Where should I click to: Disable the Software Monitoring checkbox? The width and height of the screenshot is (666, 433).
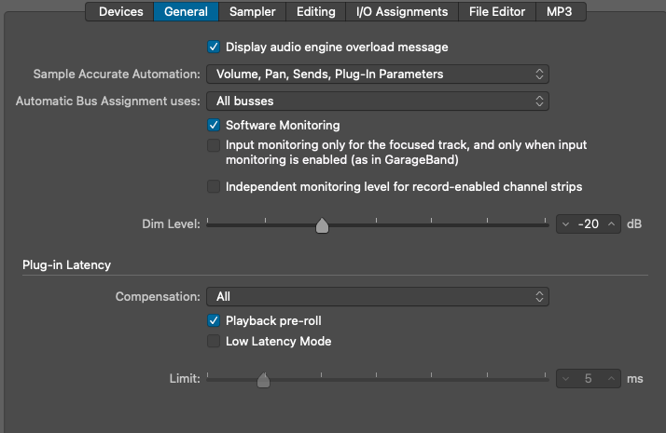click(x=214, y=125)
